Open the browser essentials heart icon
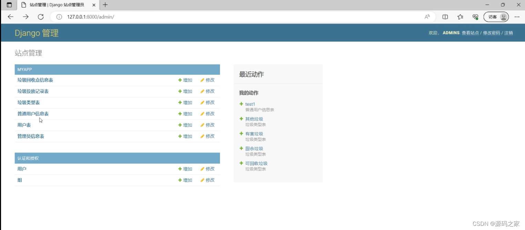525x230 pixels. click(x=475, y=17)
